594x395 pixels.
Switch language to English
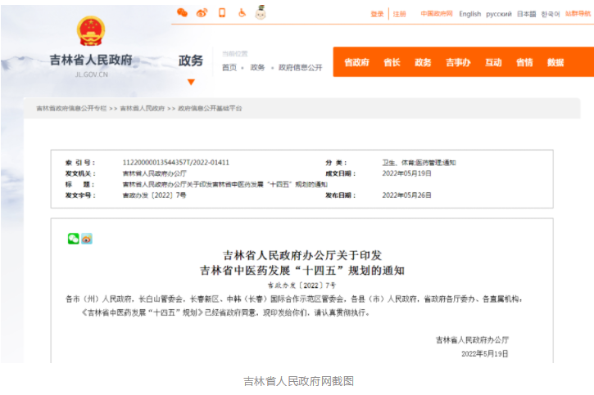click(469, 14)
